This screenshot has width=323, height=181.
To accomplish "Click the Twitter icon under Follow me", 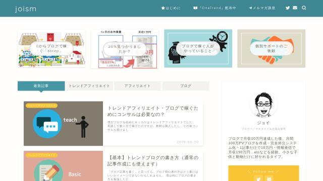I will click(258, 179).
